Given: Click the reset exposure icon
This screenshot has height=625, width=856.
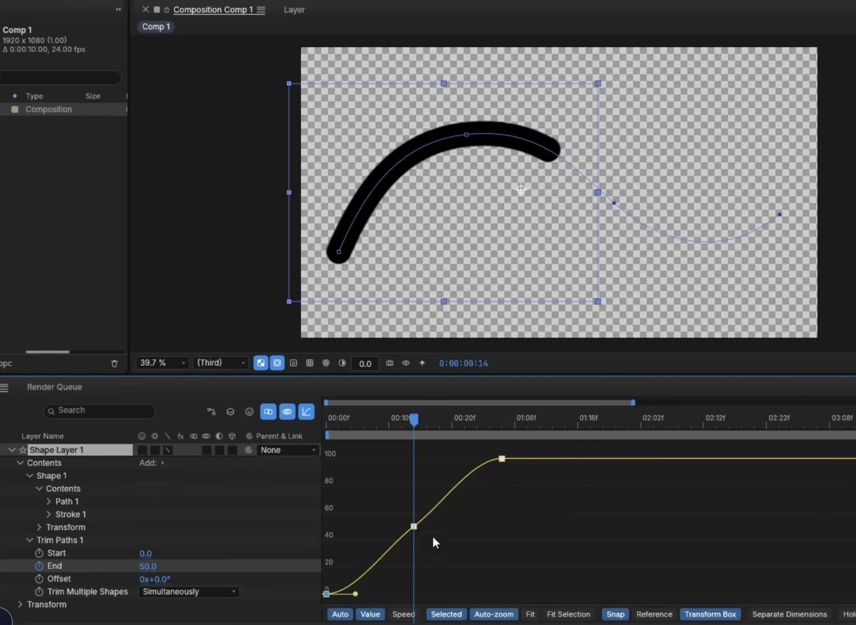Looking at the screenshot, I should pos(342,363).
